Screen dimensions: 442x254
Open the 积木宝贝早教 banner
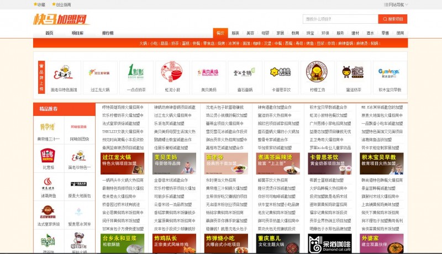tap(382, 163)
